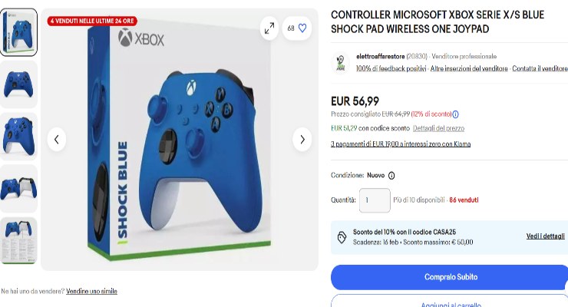Screen dimensions: 568x307
Task: Expand the product image to fullscreen
Action: pos(269,28)
